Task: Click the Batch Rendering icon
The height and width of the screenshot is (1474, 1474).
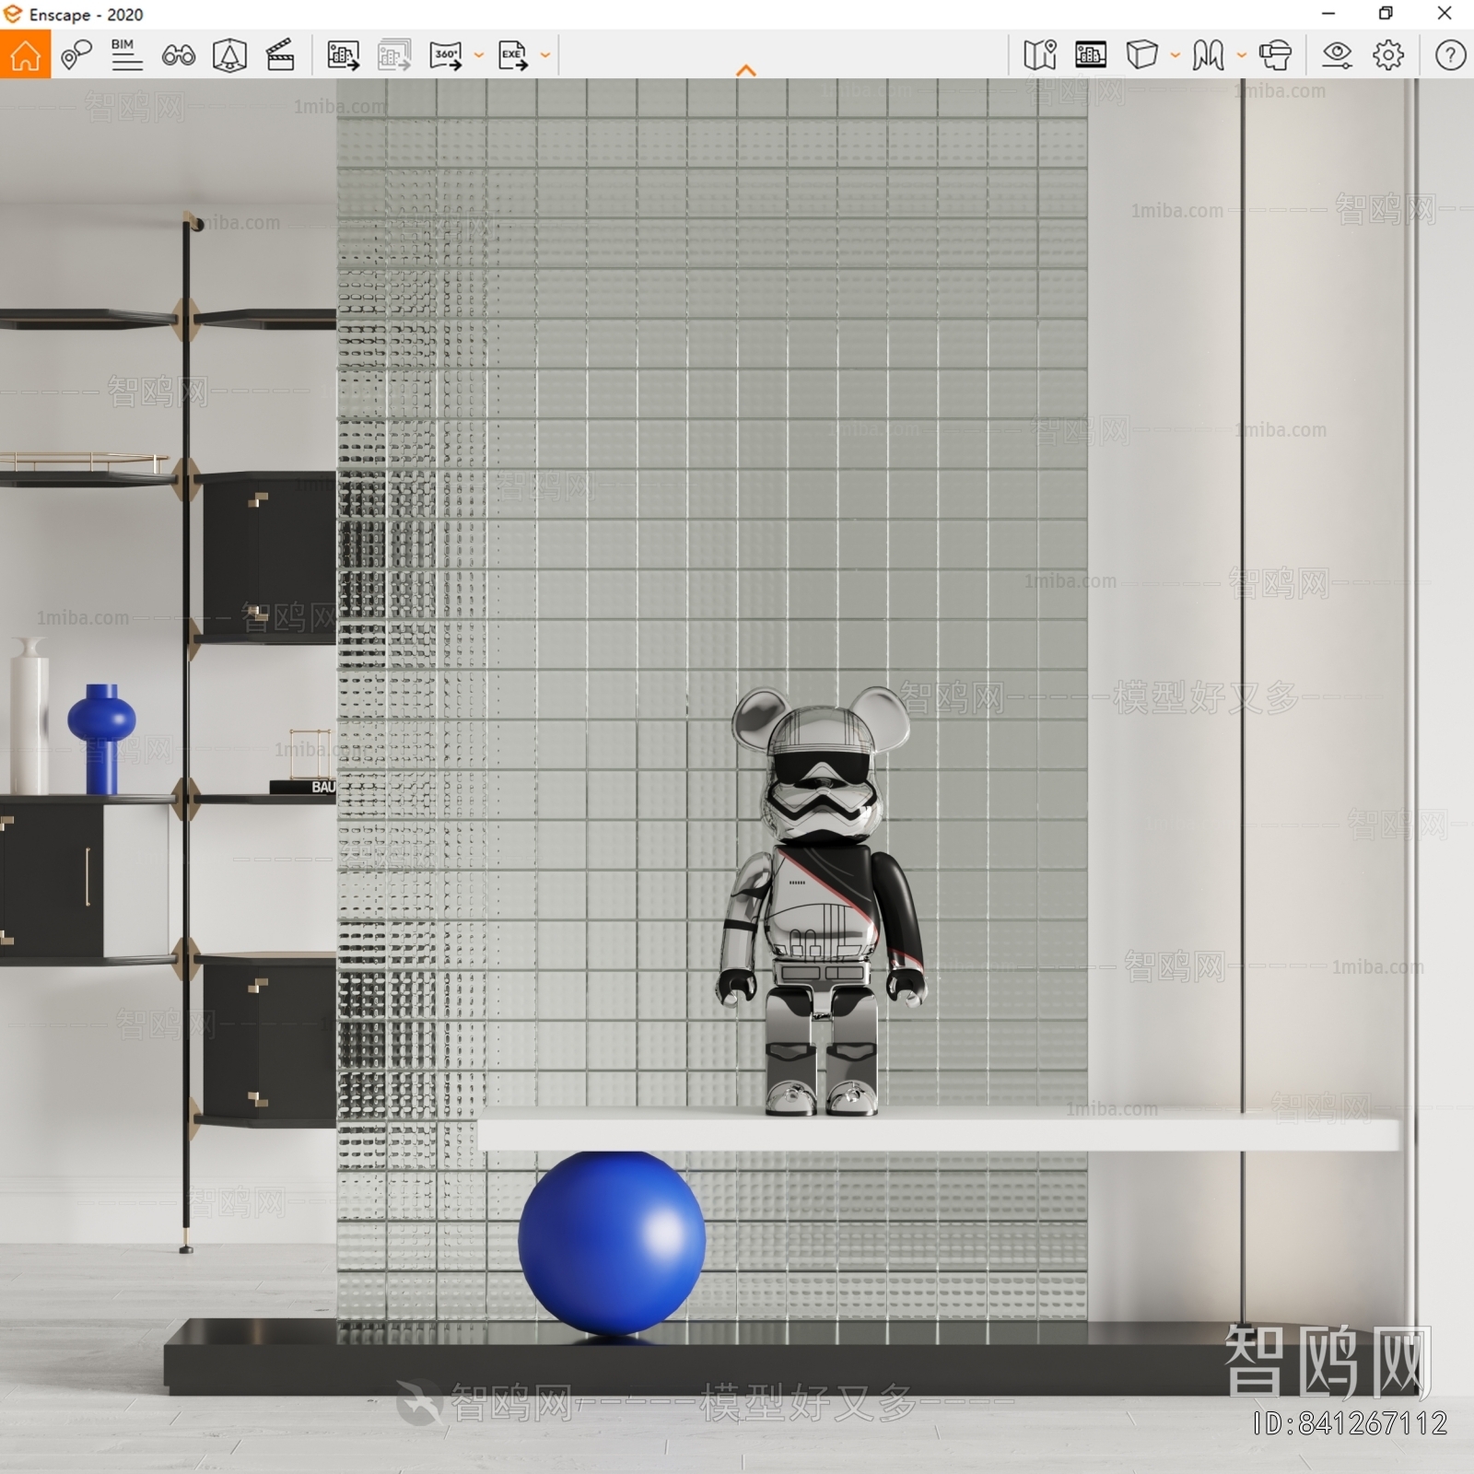Action: [x=394, y=55]
